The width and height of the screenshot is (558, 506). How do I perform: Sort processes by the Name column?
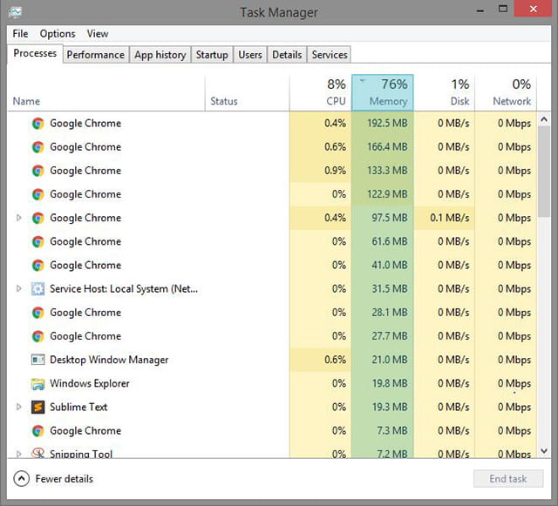pos(106,93)
